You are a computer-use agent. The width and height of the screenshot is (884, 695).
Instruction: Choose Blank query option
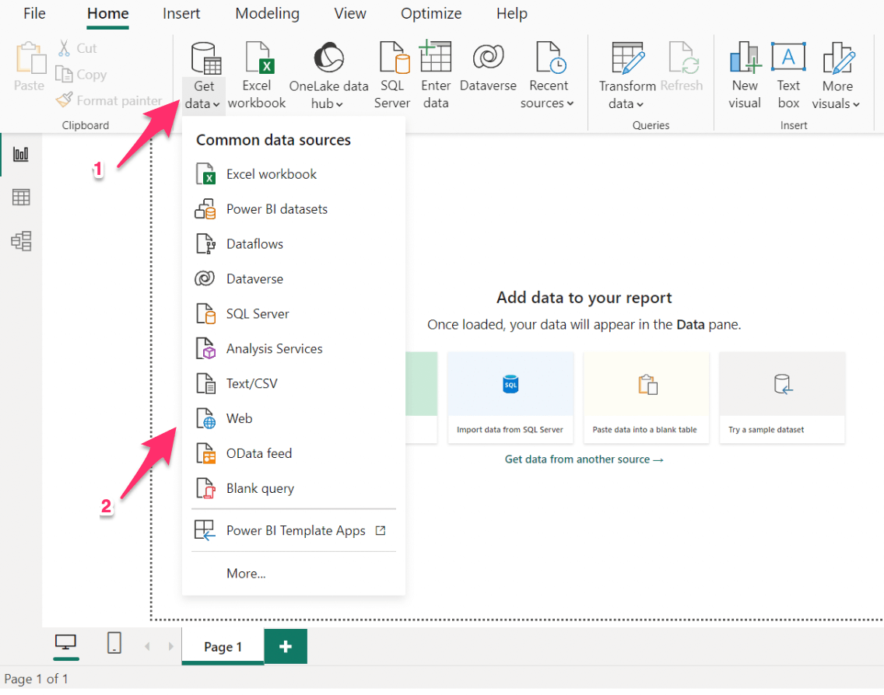pyautogui.click(x=293, y=488)
